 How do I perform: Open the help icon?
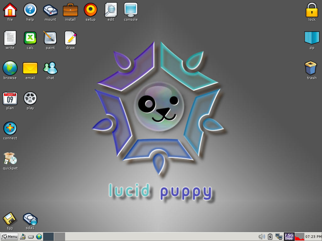coord(30,10)
